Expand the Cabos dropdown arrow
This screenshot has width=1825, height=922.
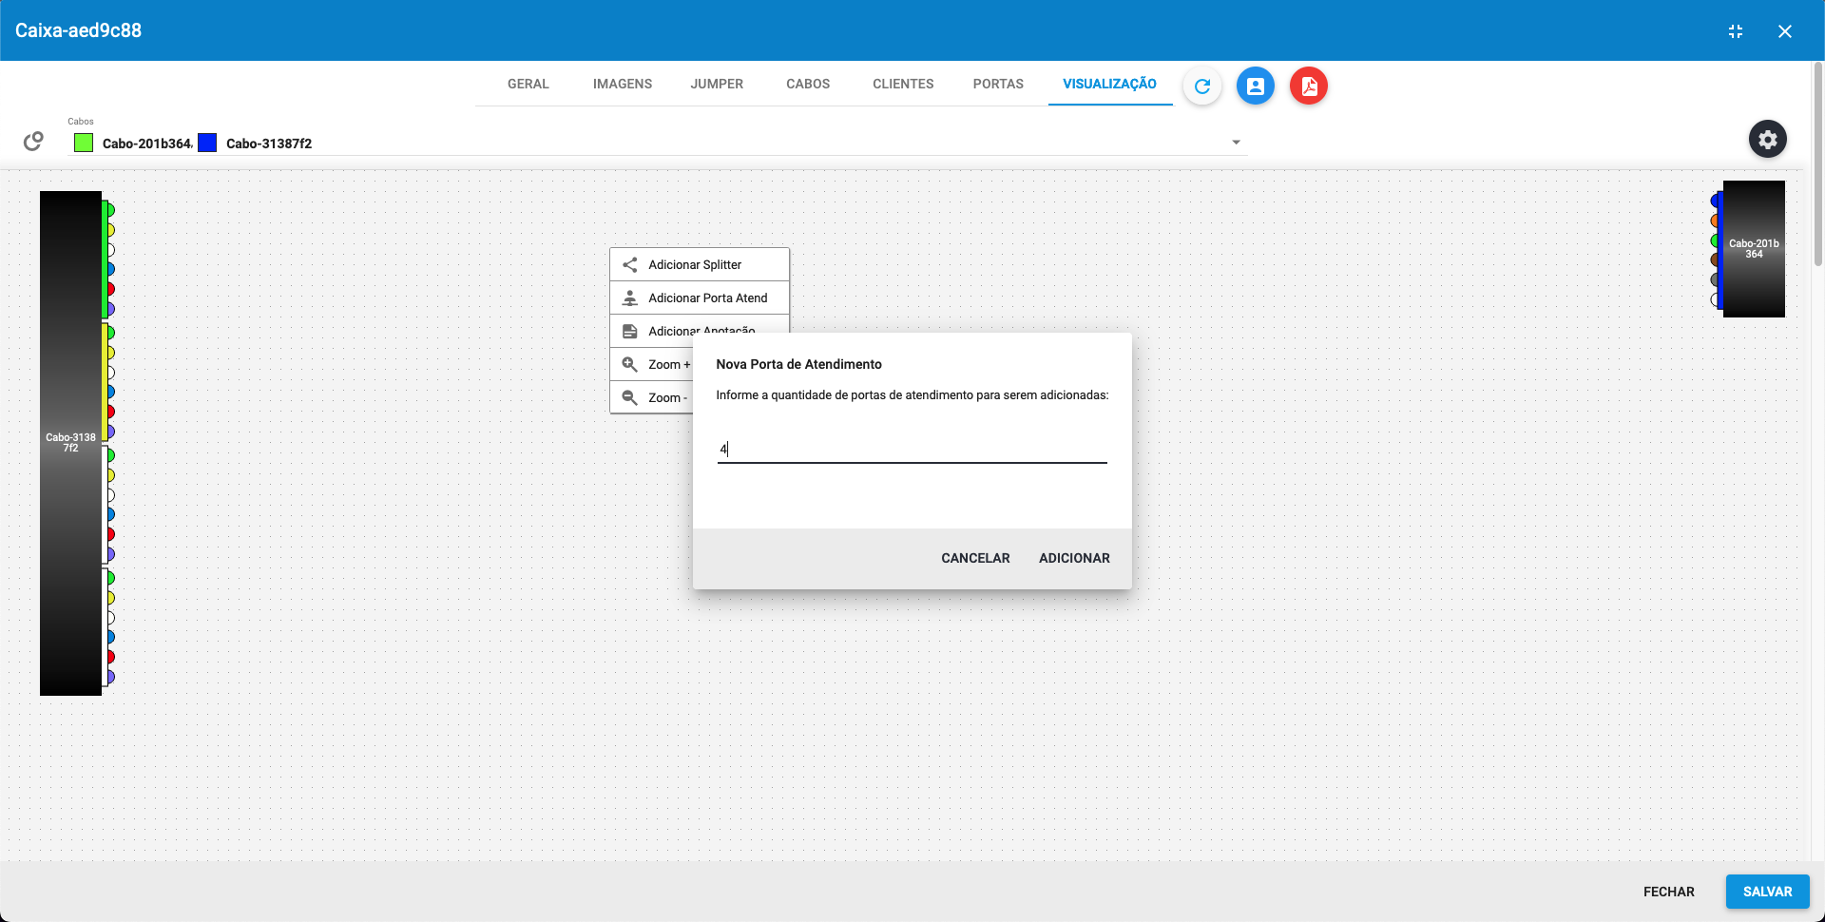coord(1237,143)
